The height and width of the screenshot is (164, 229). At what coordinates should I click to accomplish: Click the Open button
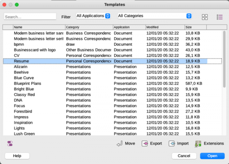point(212,156)
